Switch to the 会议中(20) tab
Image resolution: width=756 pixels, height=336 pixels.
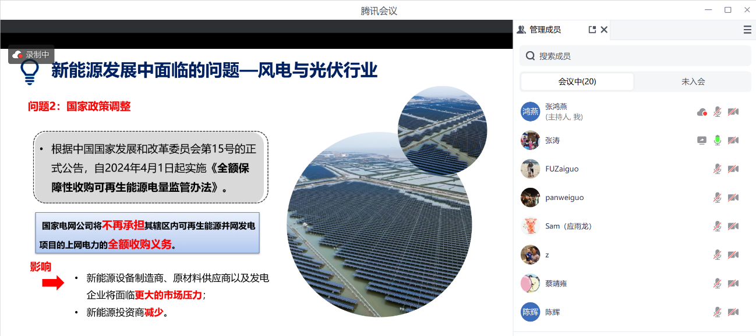pos(577,81)
